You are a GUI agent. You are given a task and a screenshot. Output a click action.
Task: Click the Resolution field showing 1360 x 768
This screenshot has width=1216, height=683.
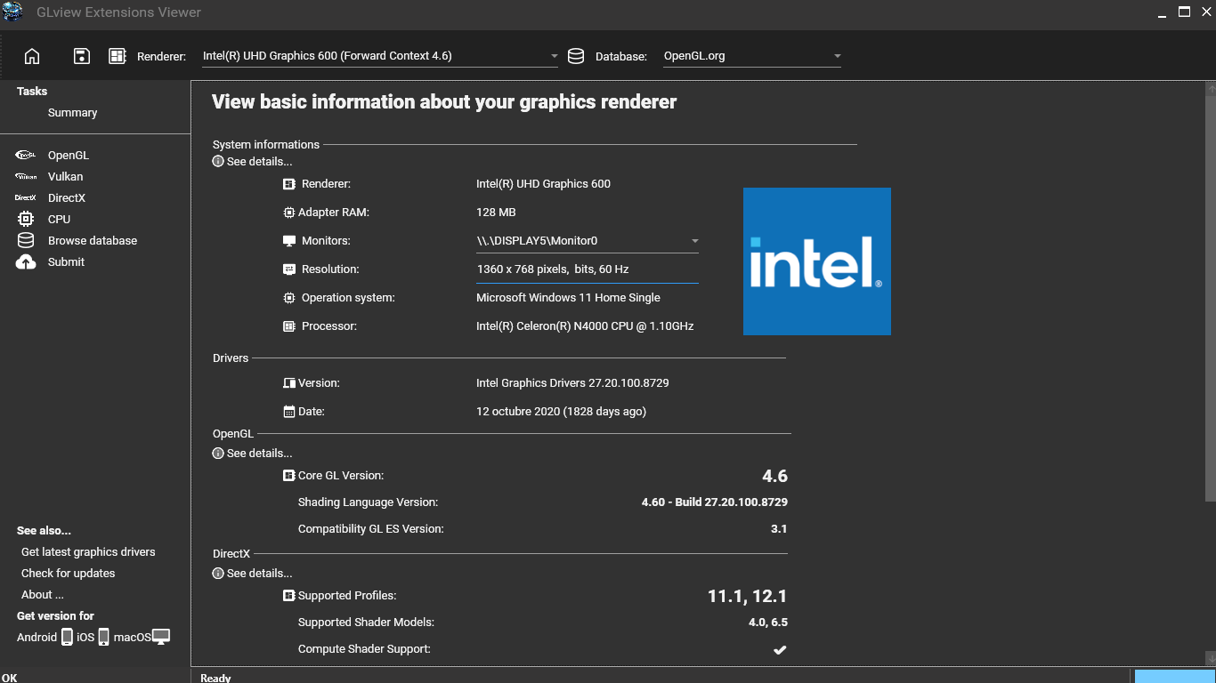tap(588, 269)
